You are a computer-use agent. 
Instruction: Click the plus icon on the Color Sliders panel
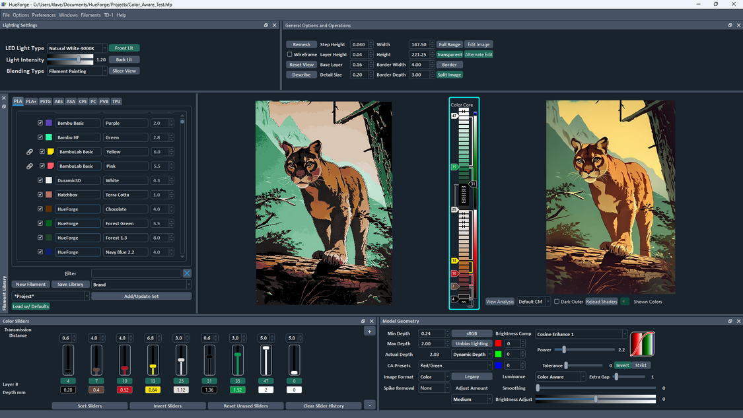(x=369, y=331)
